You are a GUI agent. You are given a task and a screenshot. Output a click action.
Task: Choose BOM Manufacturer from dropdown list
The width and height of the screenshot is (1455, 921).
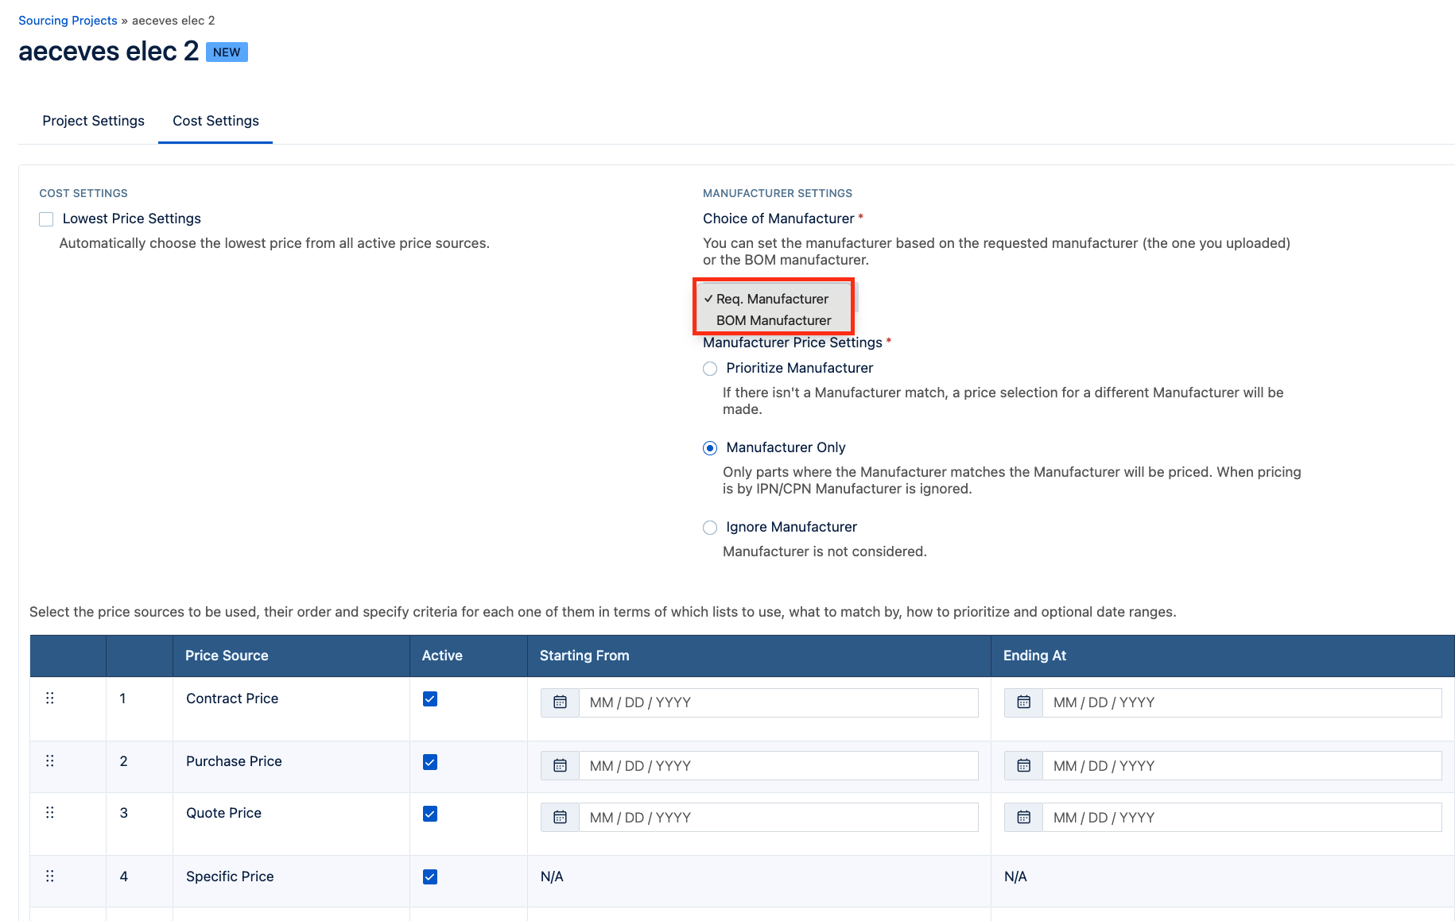pyautogui.click(x=773, y=320)
